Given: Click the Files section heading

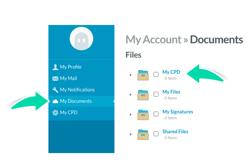Looking at the screenshot, I should click(134, 55).
